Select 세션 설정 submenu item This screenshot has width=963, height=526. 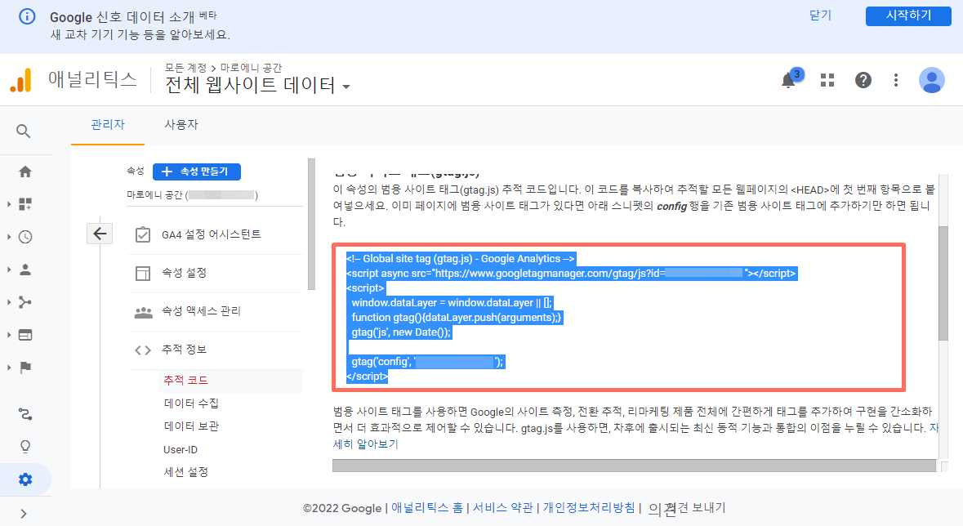185,472
